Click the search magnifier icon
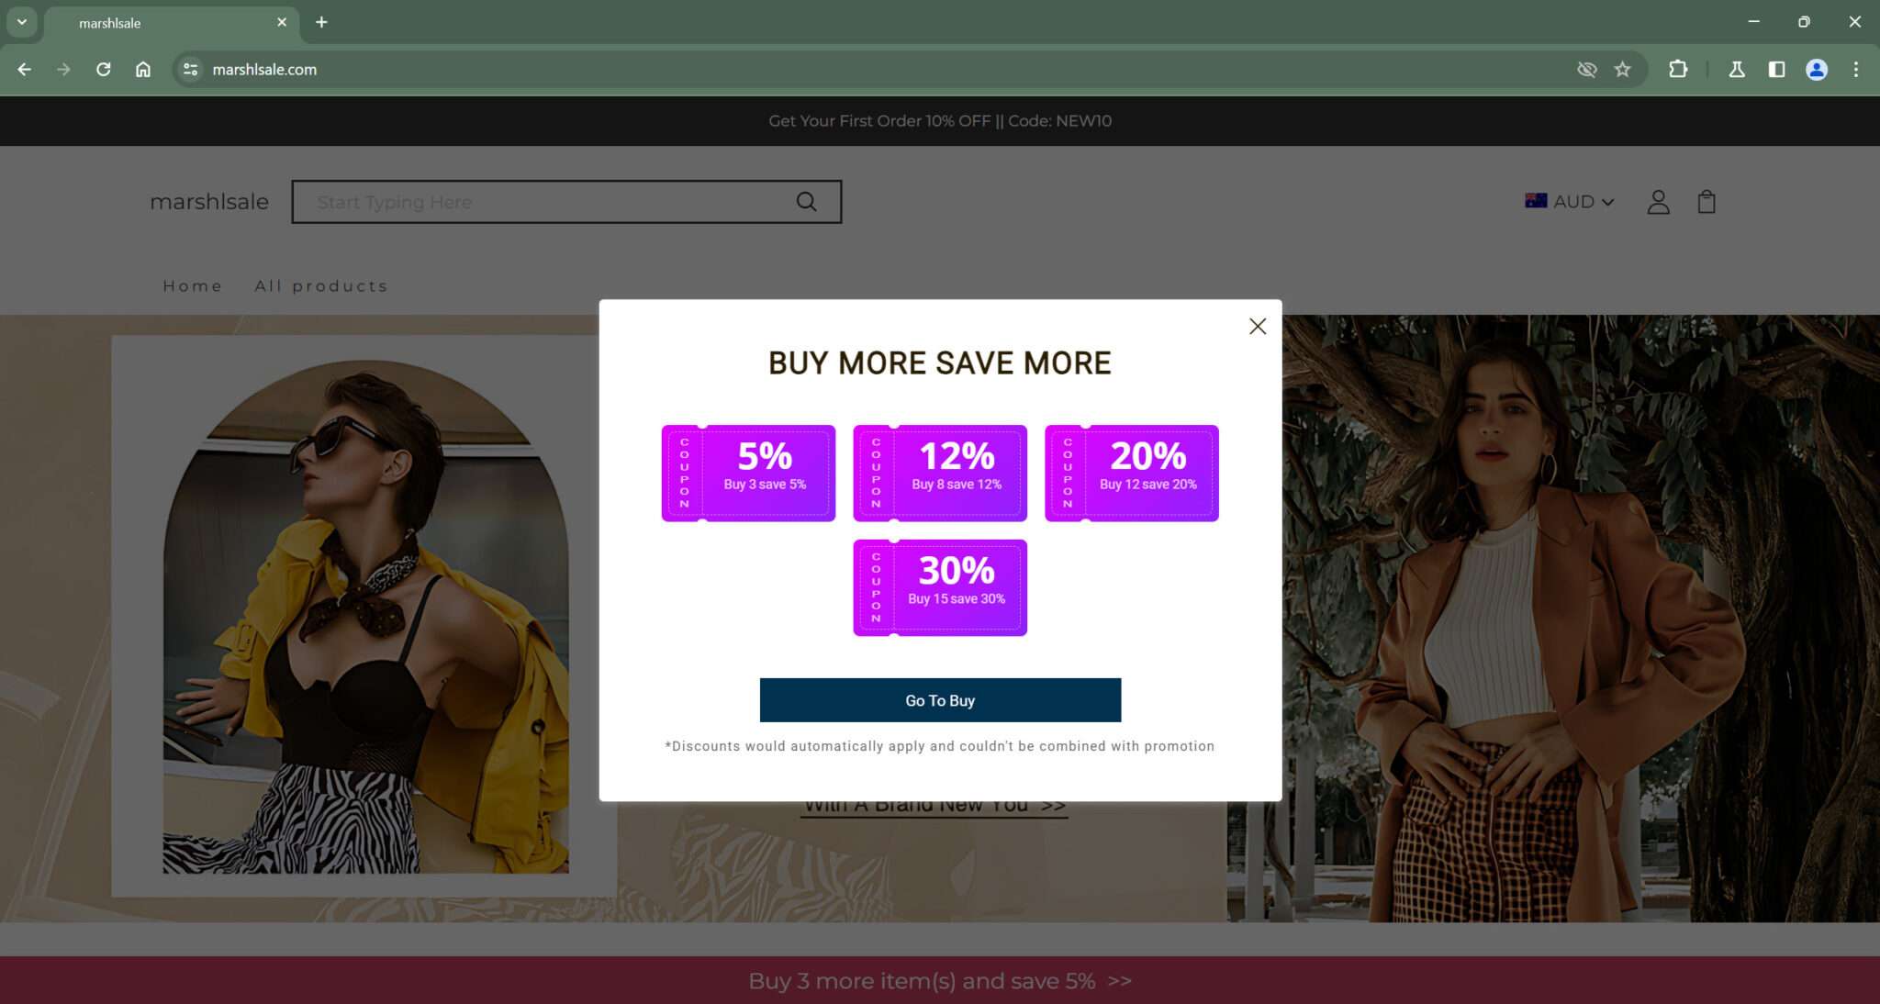Image resolution: width=1880 pixels, height=1004 pixels. 806,201
